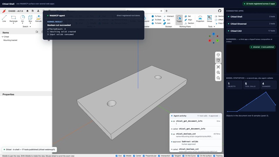Switch to the isometric view cube icon
The width and height of the screenshot is (279, 157).
(x=218, y=55)
